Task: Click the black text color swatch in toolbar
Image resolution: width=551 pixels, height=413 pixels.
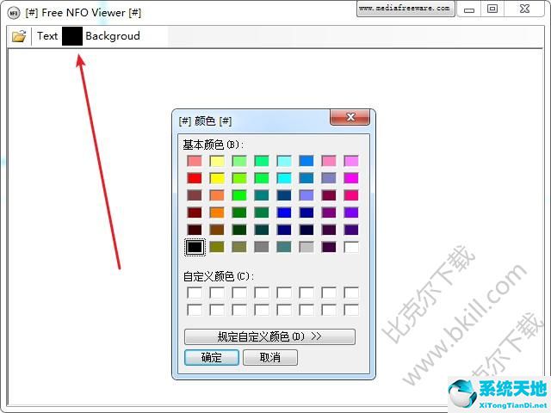Action: tap(72, 36)
